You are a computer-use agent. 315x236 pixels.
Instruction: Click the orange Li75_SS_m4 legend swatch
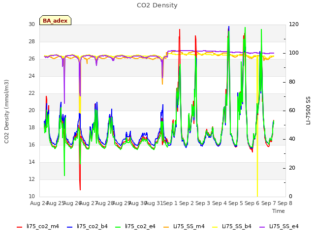pos(166,227)
